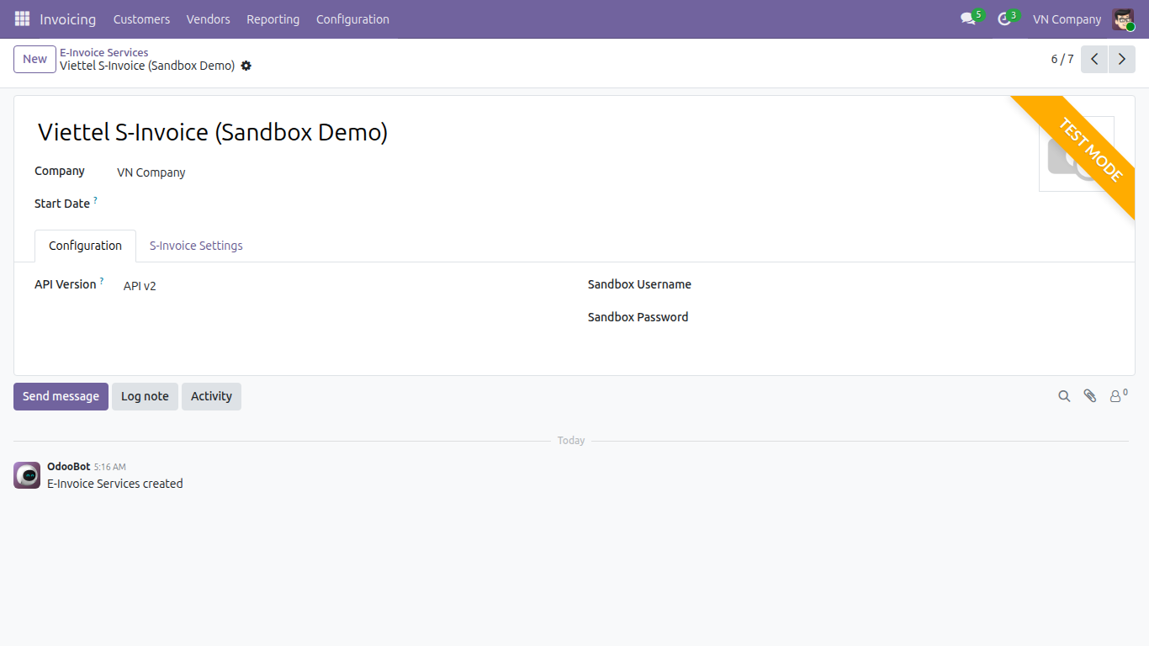
Task: Click the 'E-Invoice Services created' message
Action: coord(115,484)
